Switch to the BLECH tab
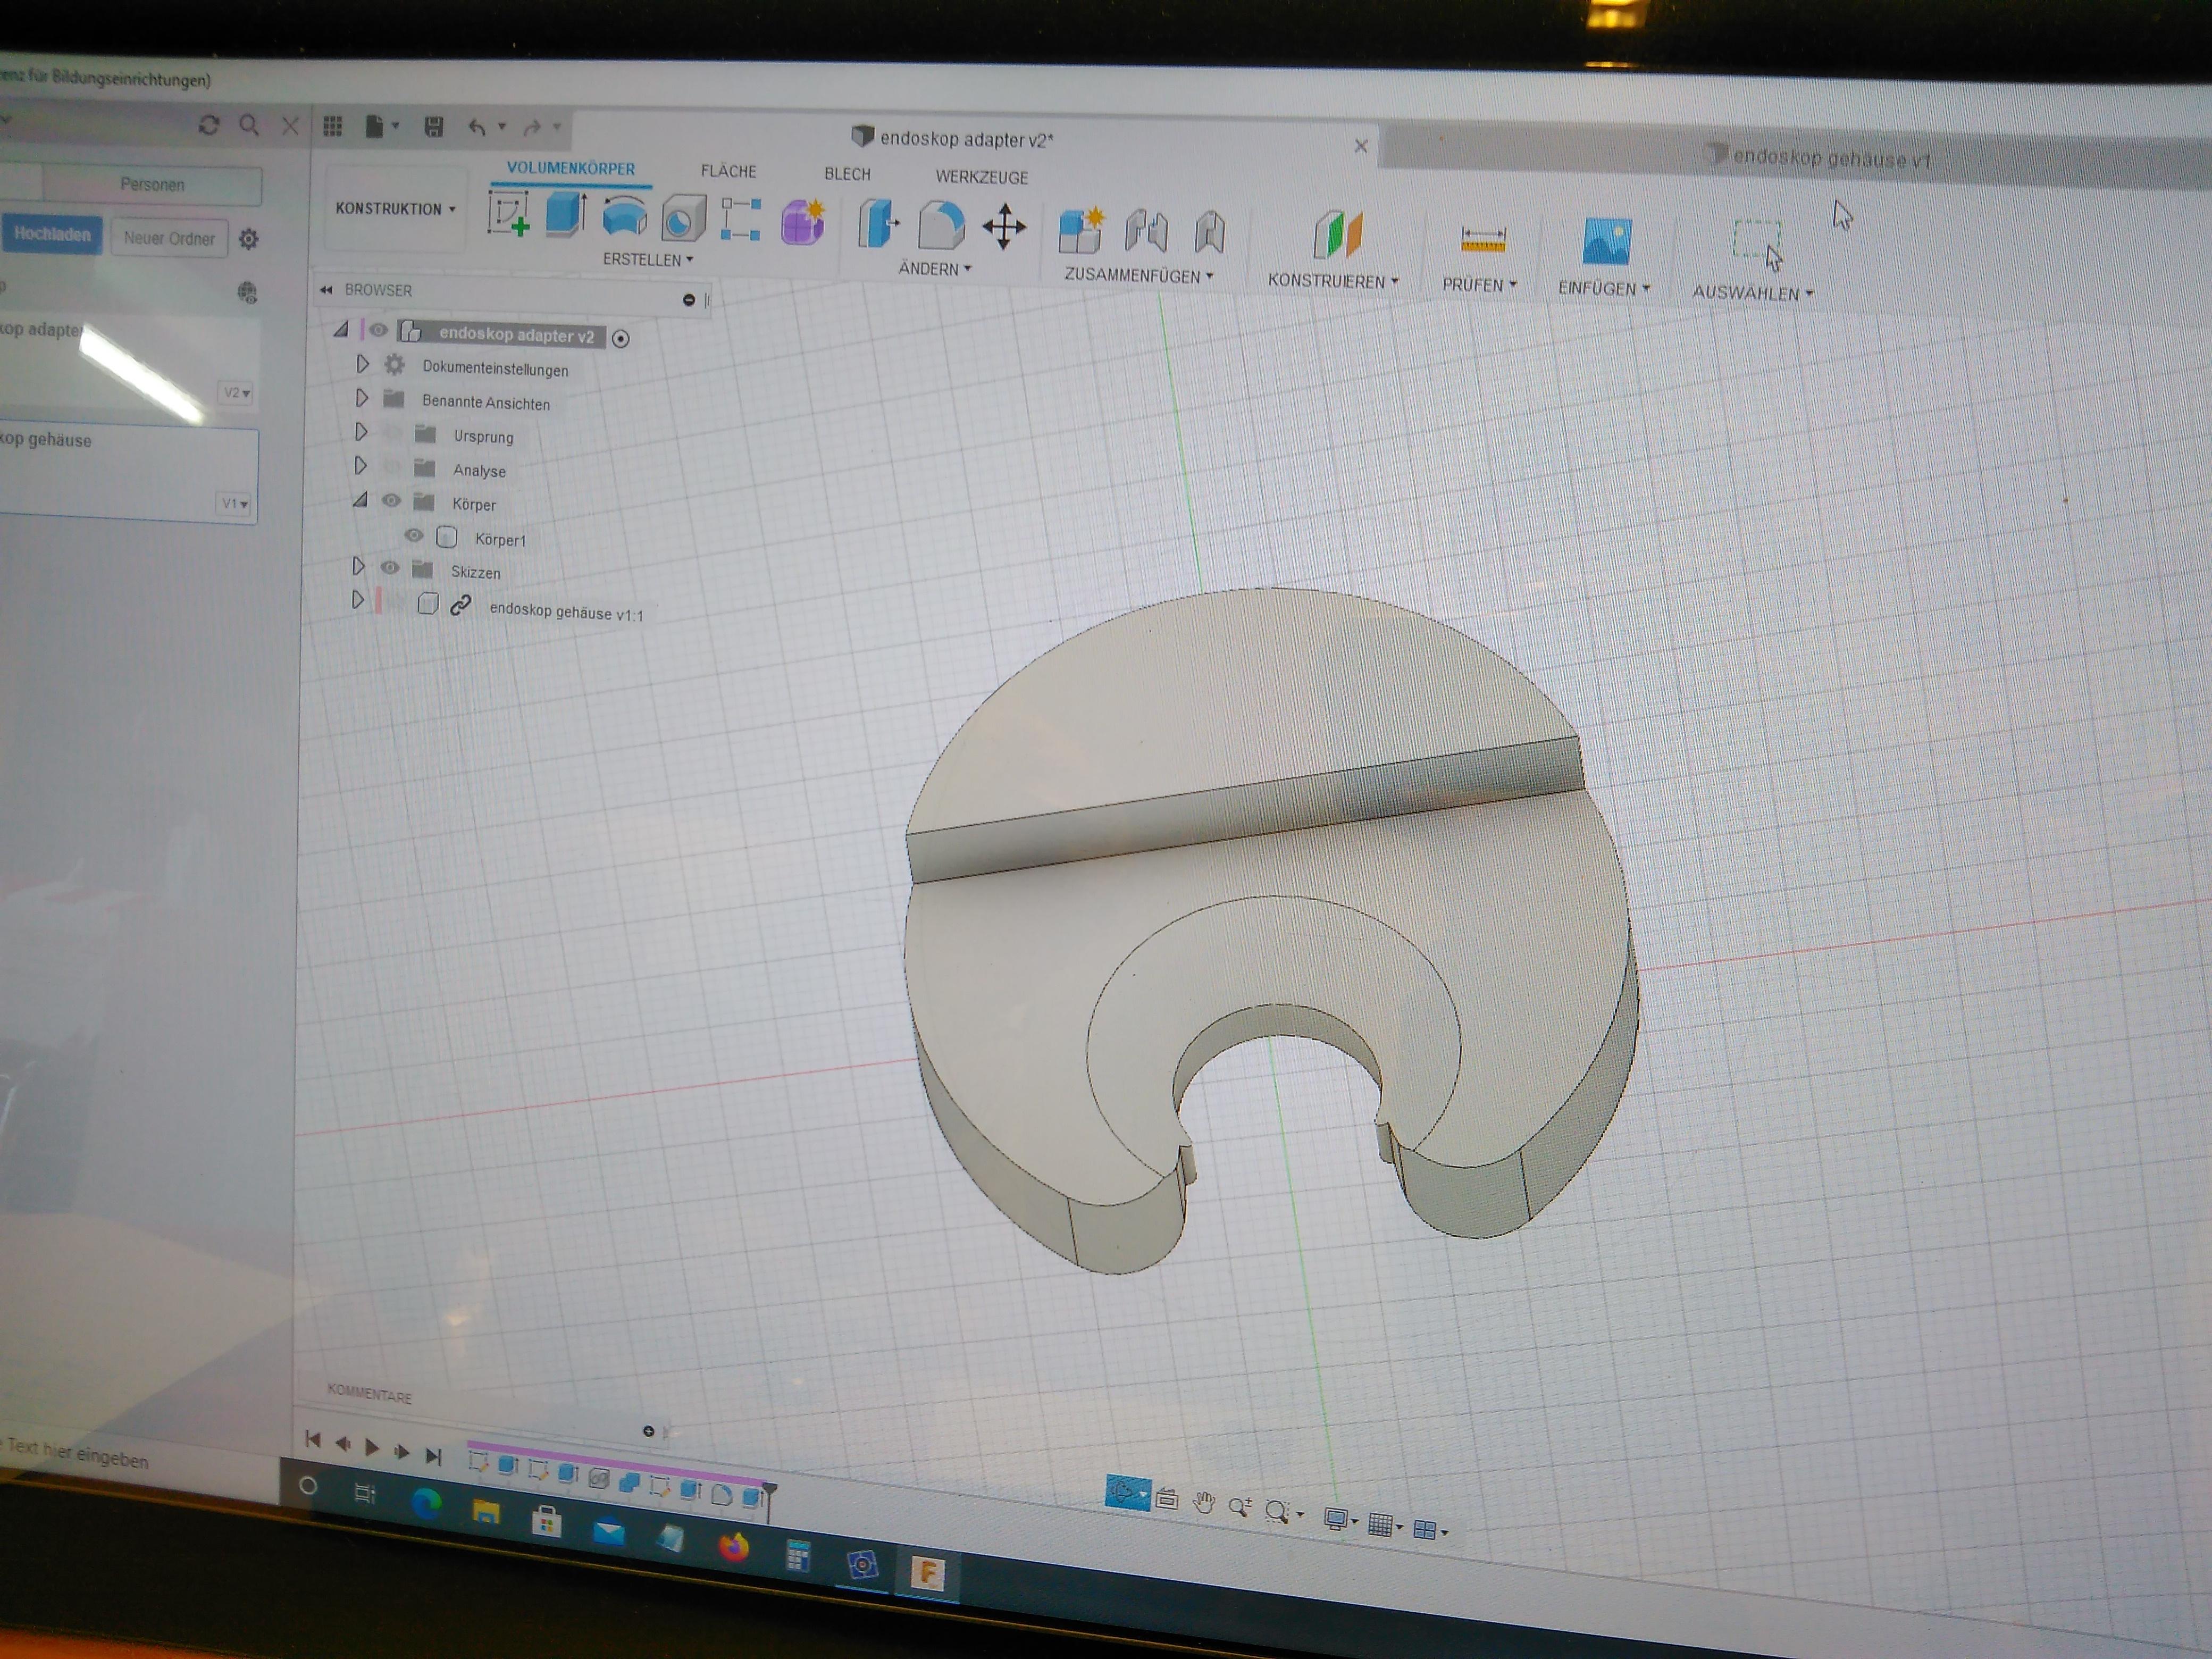Viewport: 2212px width, 1659px height. [847, 174]
